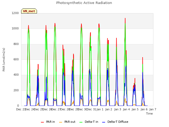Screen dimensions: 169x127
Task: Toggle PAR out legend entry
Action: click(67, 122)
